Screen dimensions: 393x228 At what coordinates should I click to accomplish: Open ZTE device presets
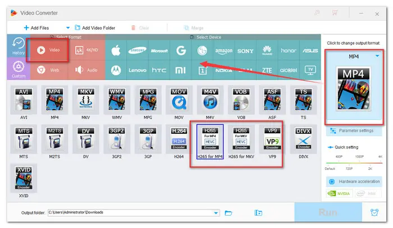coord(267,70)
